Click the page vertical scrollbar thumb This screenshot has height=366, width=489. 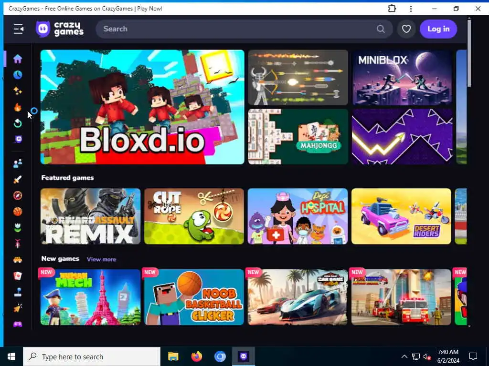pos(469,52)
